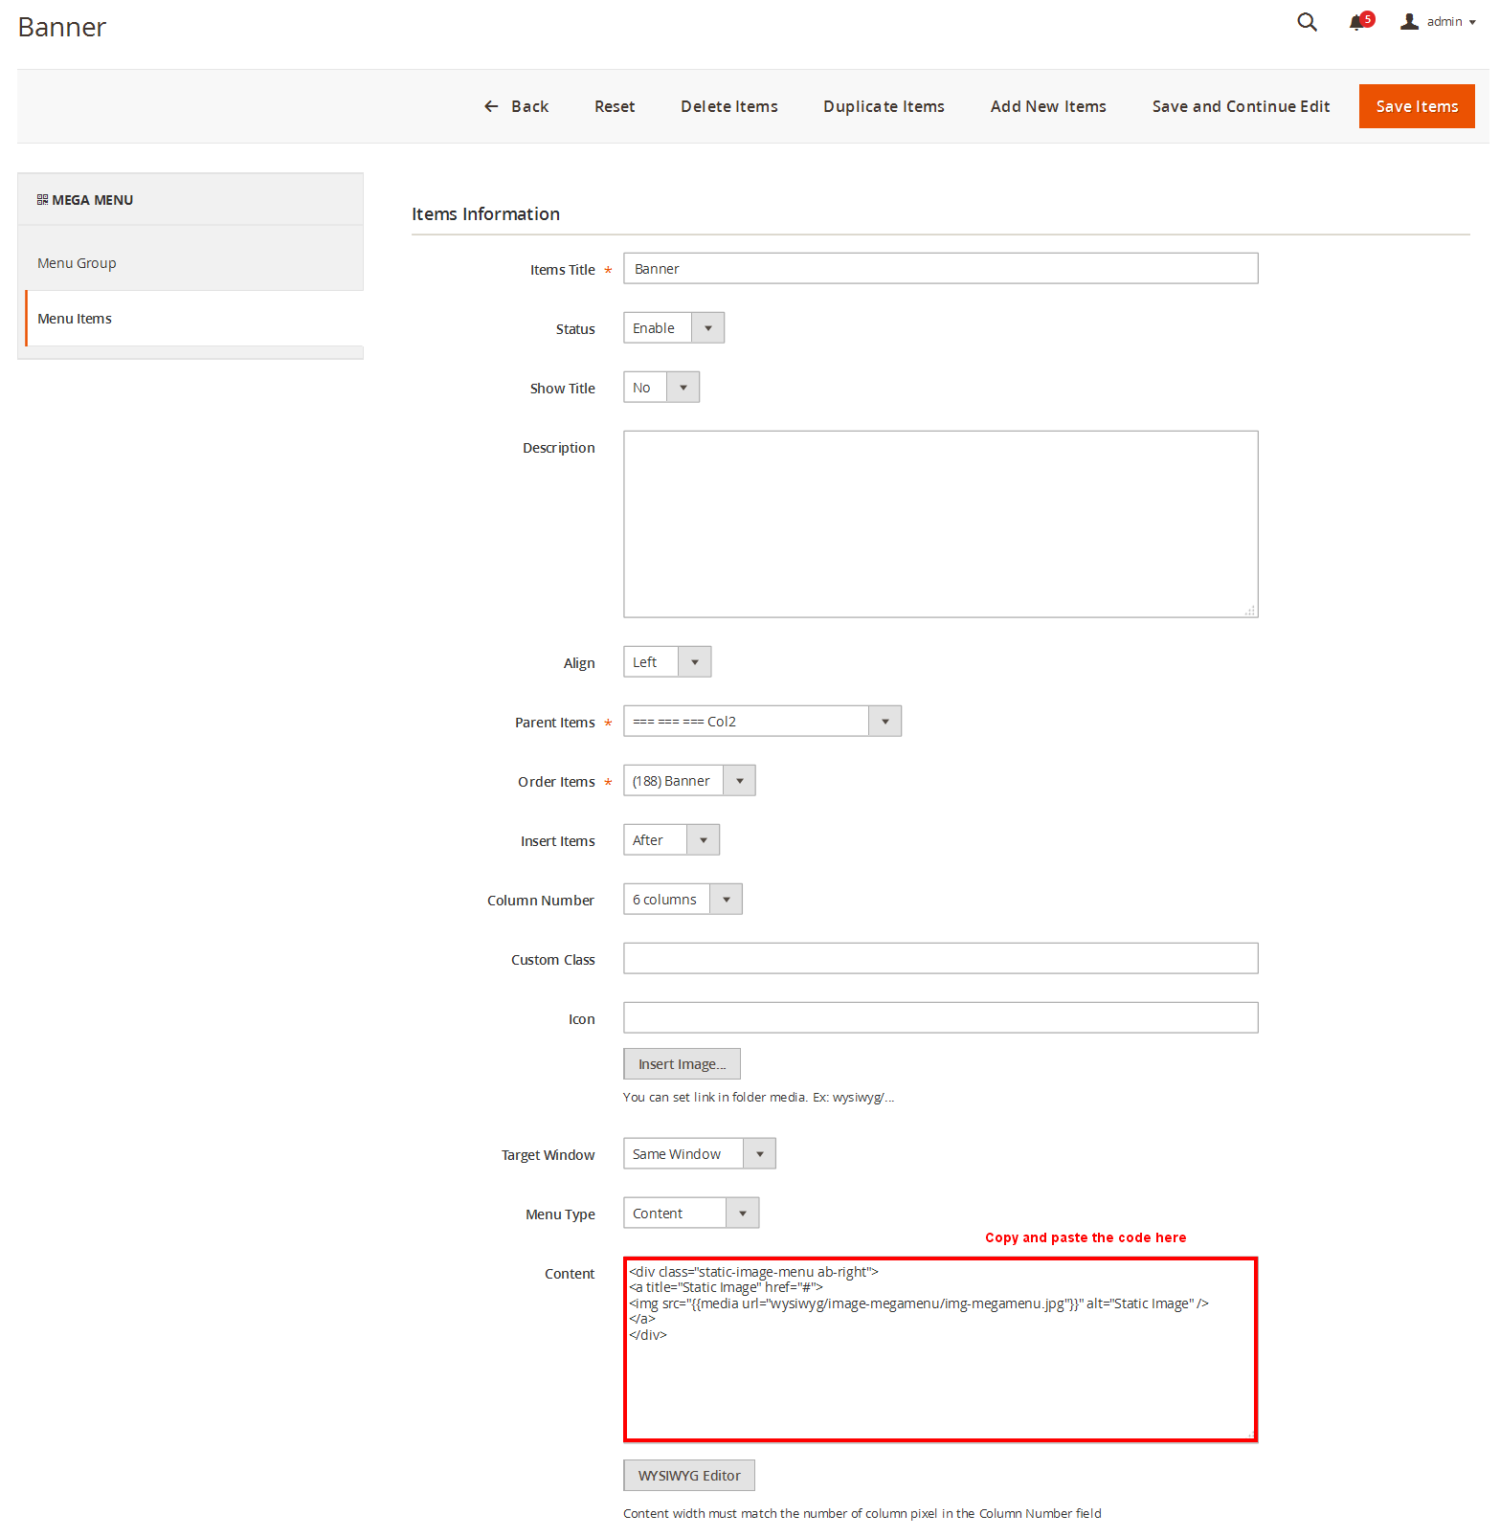The image size is (1500, 1537).
Task: Focus the Icon input field
Action: point(941,1018)
